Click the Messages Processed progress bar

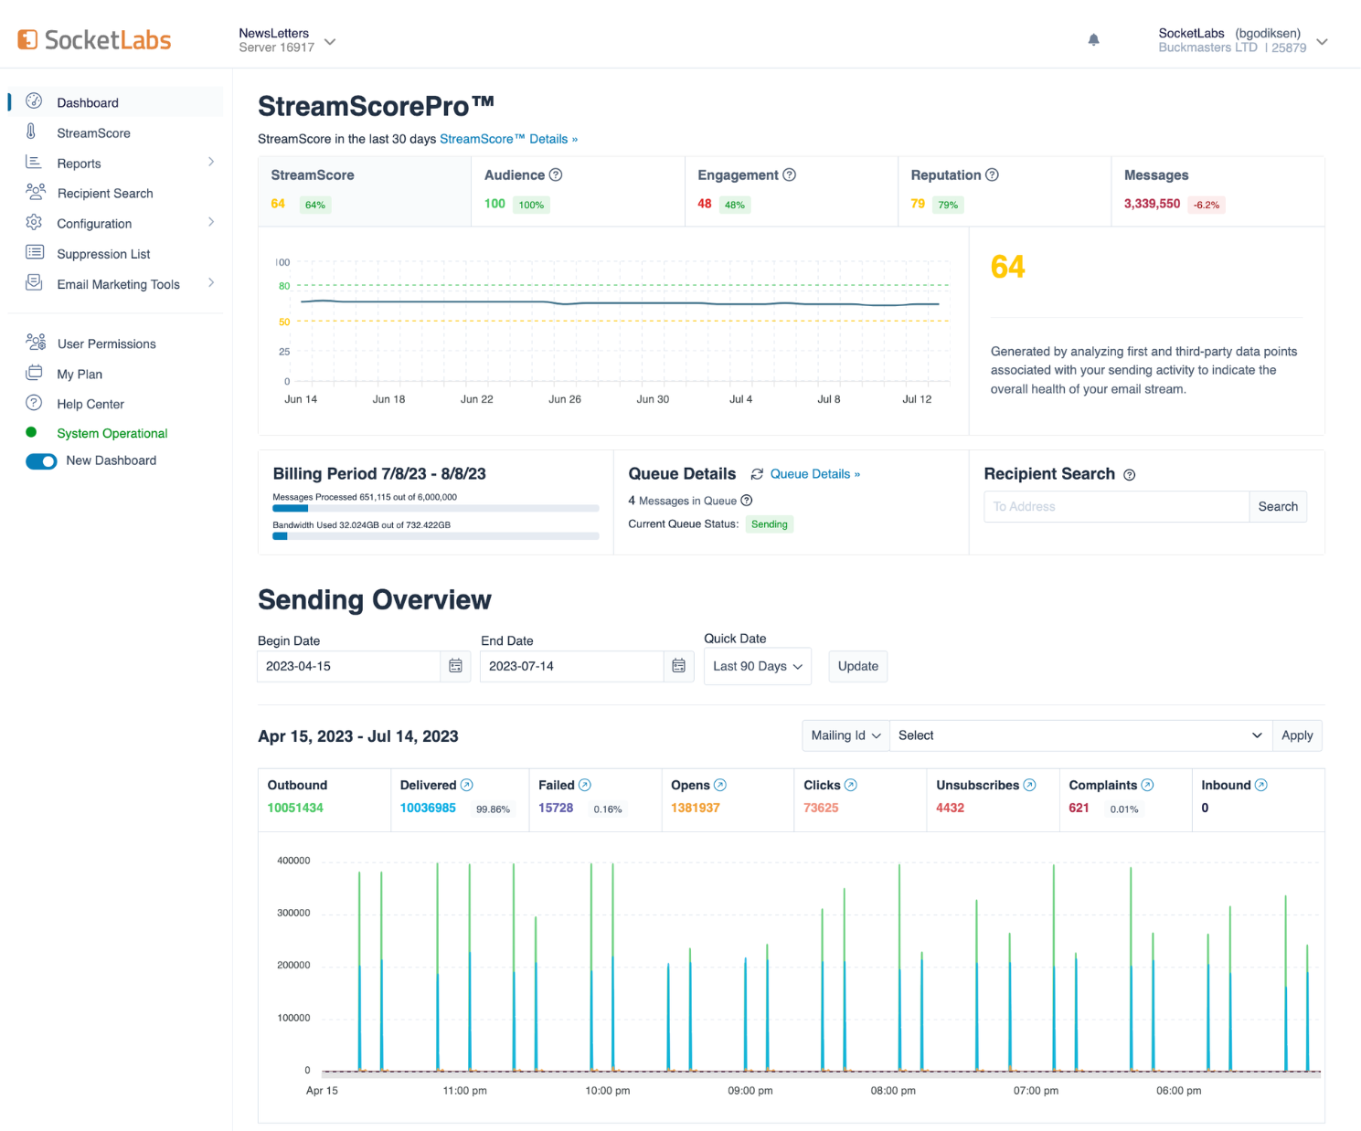click(436, 508)
